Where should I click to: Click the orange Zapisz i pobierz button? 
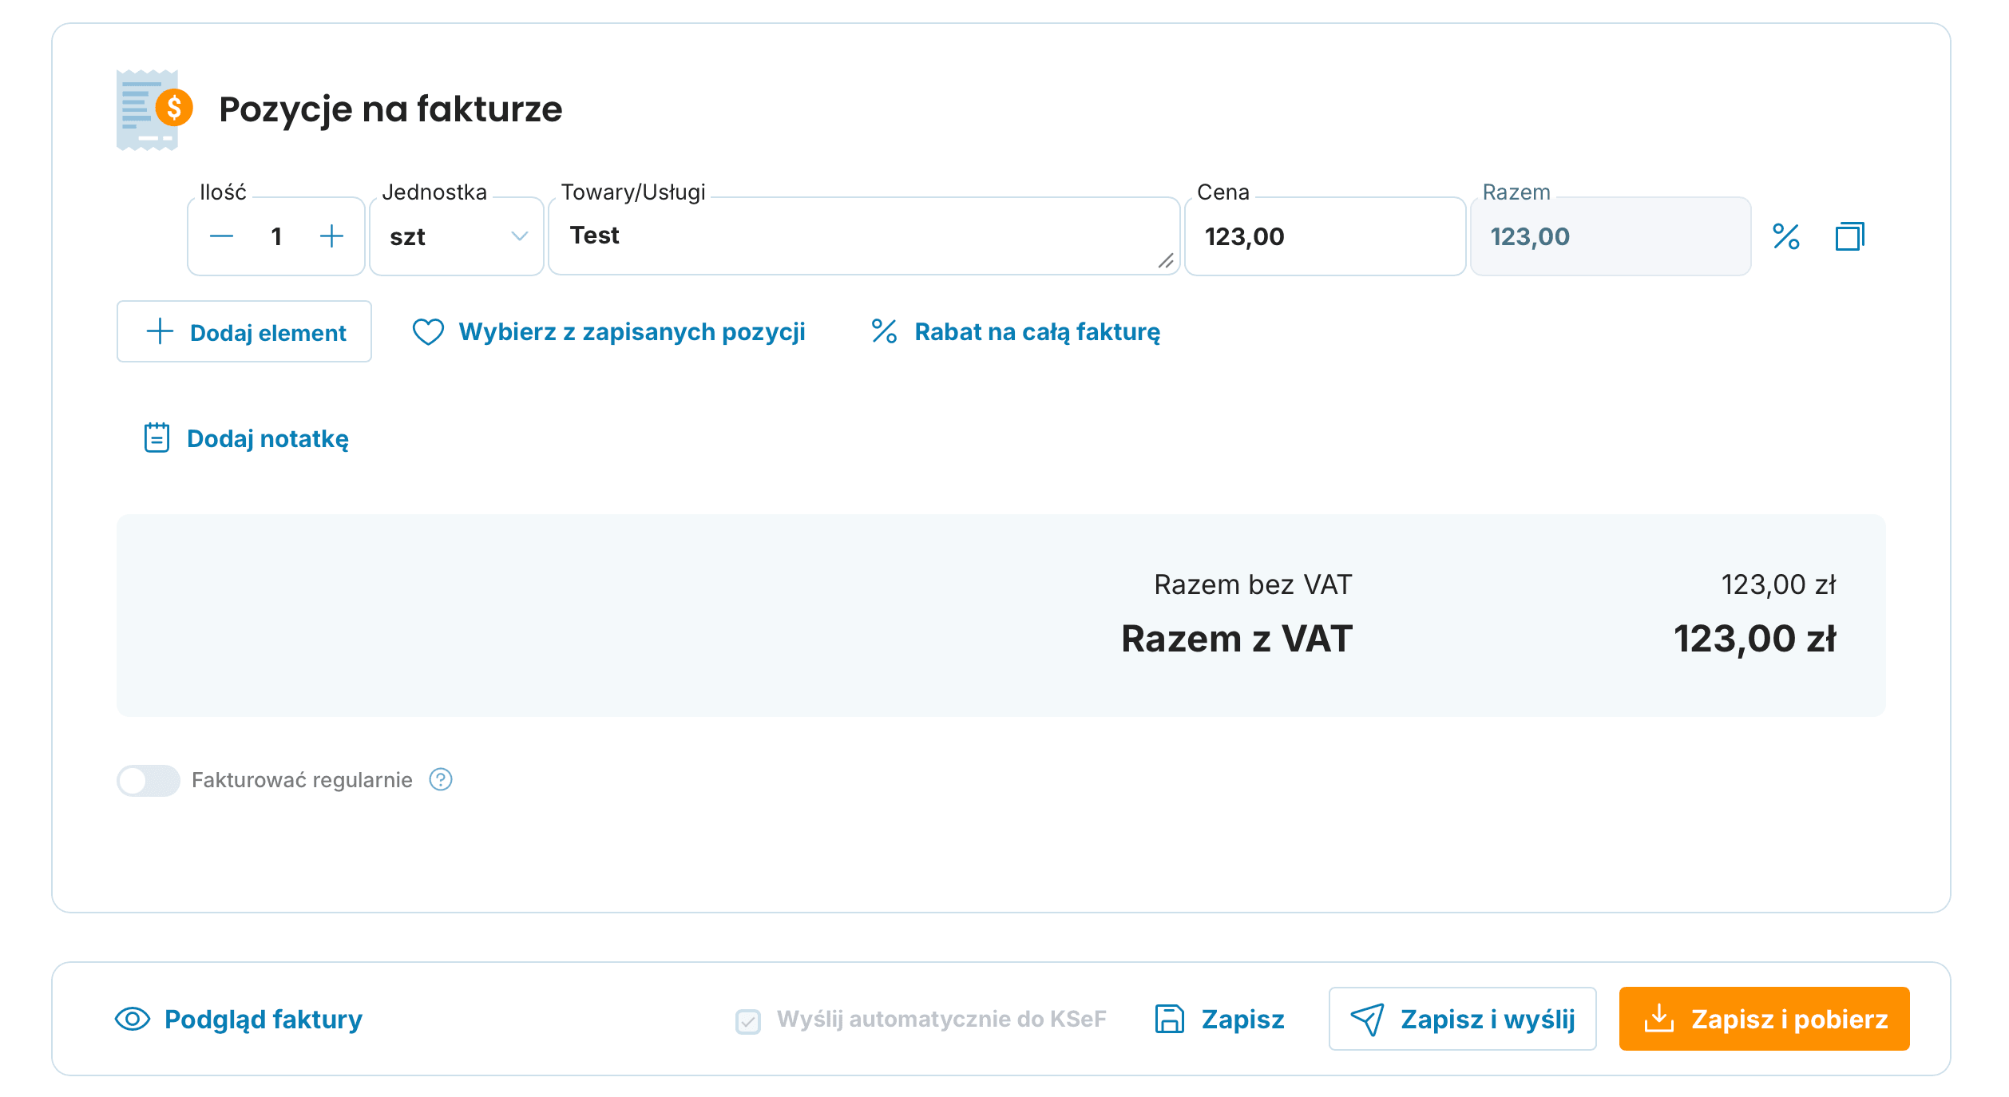(1765, 1019)
